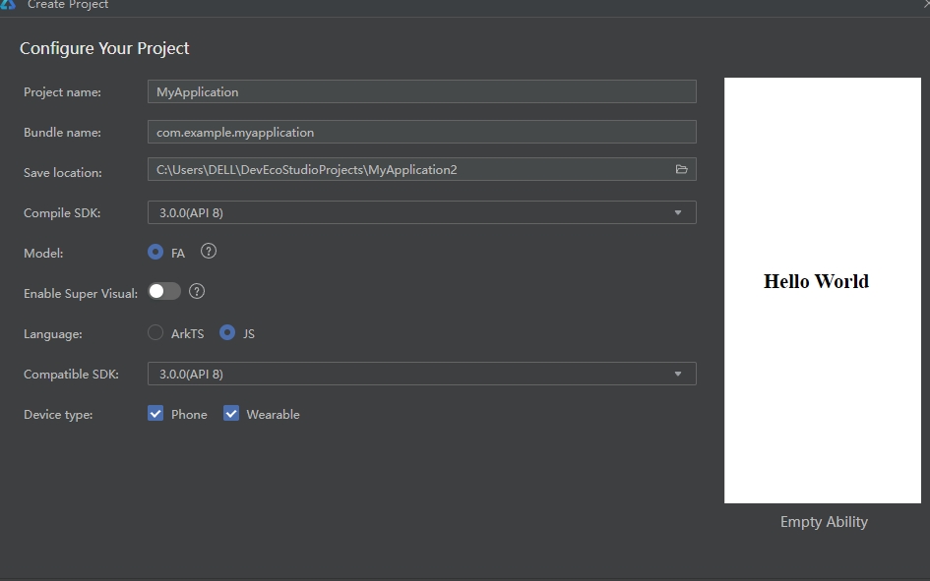The height and width of the screenshot is (581, 930).
Task: Show help for Model option
Action: (209, 251)
